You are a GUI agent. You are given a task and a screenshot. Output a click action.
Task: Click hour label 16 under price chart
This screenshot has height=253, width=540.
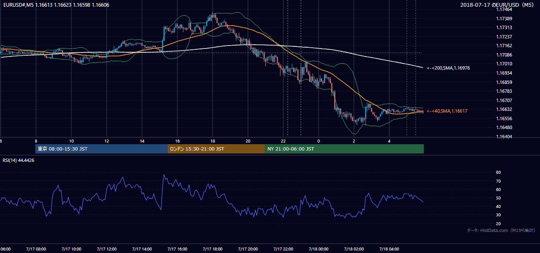click(x=177, y=141)
